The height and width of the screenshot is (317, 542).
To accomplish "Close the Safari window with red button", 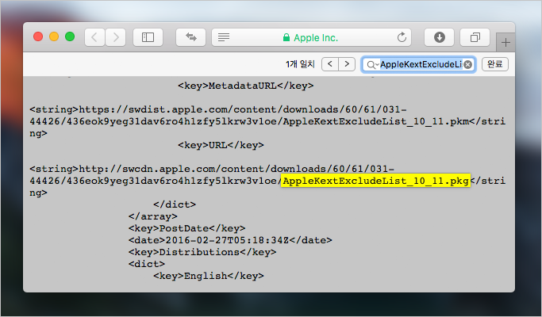I will coord(38,36).
